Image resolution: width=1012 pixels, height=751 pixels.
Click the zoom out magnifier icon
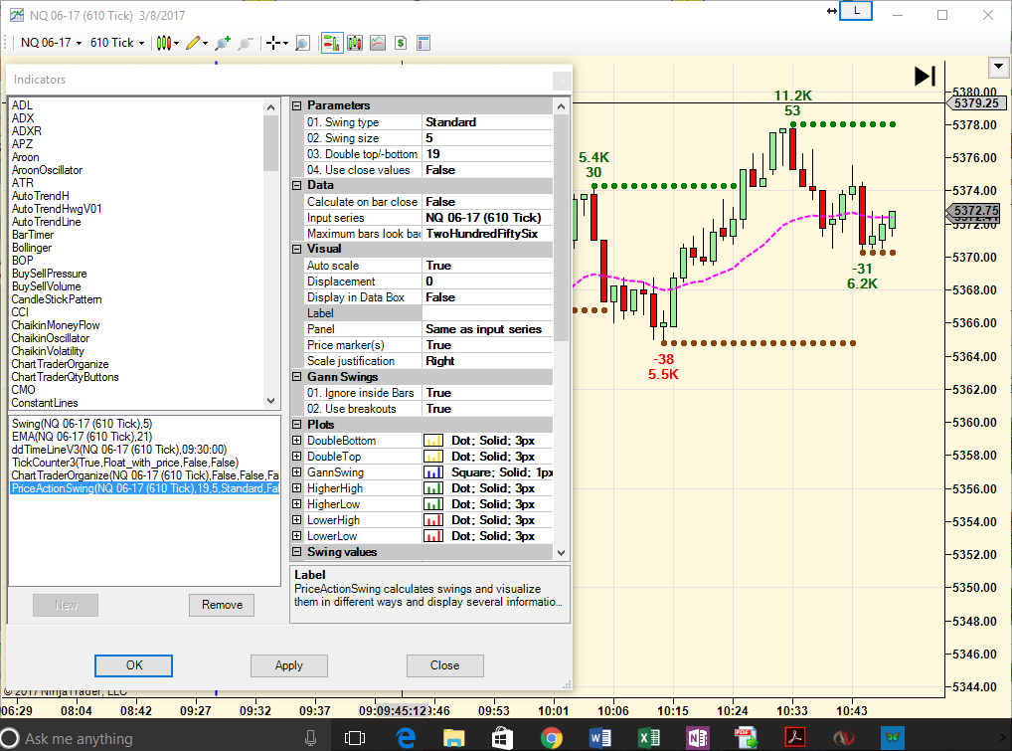(245, 43)
